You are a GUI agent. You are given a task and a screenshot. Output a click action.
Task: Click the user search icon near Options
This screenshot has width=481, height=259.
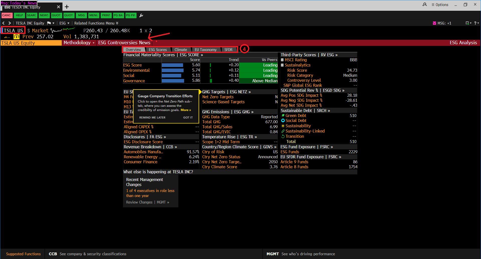click(425, 4)
